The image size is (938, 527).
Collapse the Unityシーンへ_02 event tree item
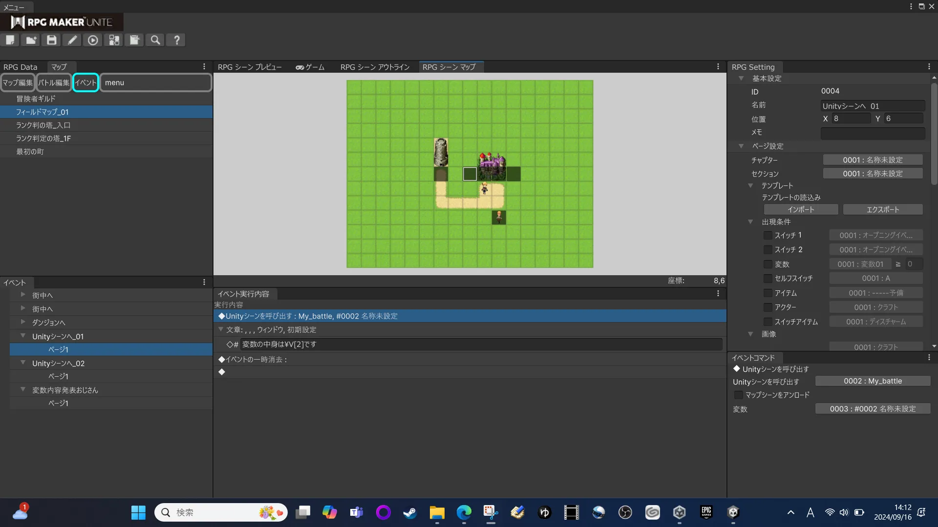tap(23, 363)
